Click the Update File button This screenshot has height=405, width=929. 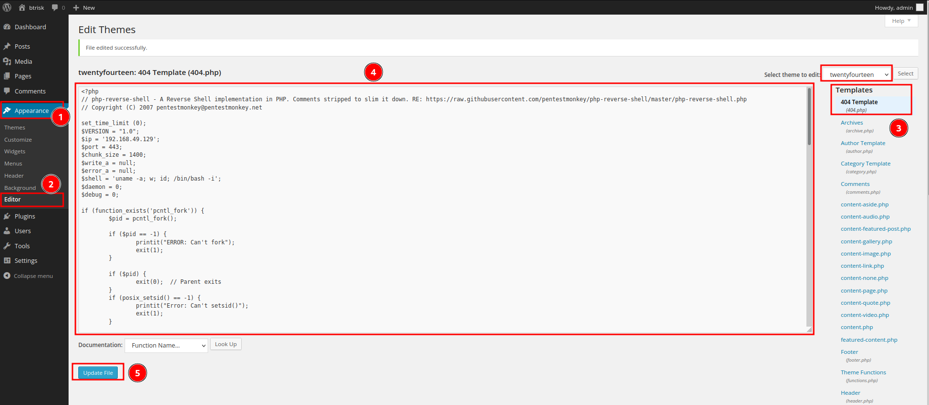tap(98, 373)
